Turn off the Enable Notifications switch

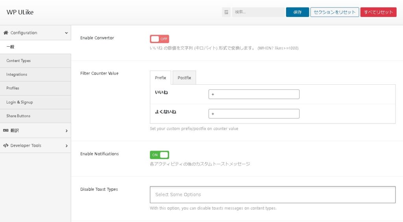click(159, 155)
